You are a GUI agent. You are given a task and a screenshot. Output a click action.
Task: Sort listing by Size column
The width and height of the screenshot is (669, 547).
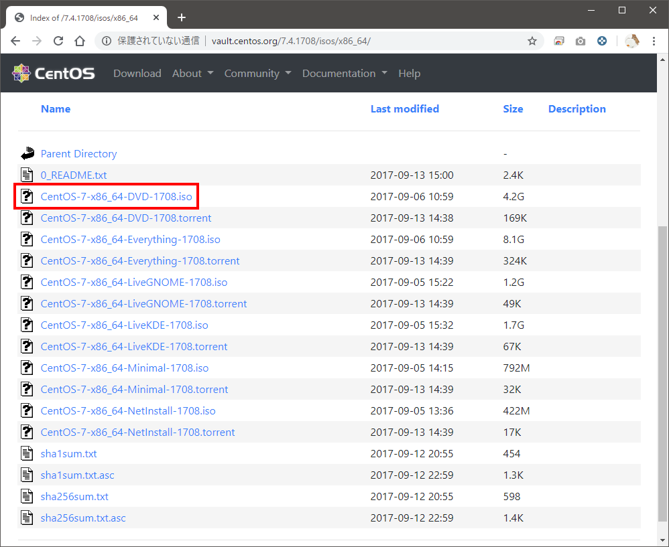[x=513, y=108]
